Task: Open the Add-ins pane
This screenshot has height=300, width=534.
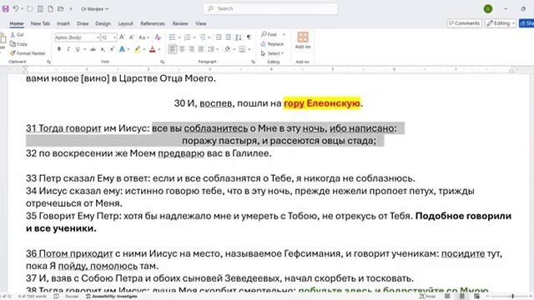Action: pyautogui.click(x=303, y=40)
